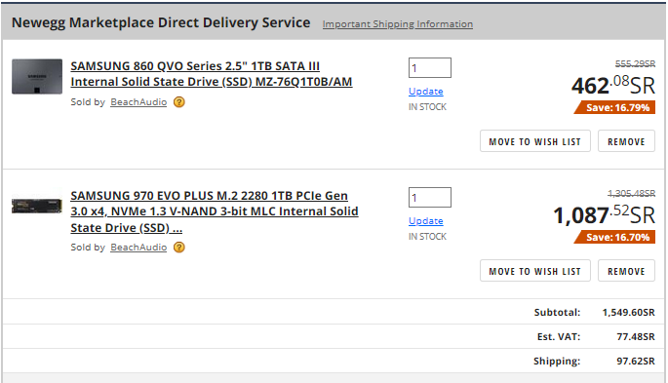This screenshot has width=668, height=383.
Task: Click Newegg Marketplace Direct Delivery Service heading
Action: coord(161,22)
